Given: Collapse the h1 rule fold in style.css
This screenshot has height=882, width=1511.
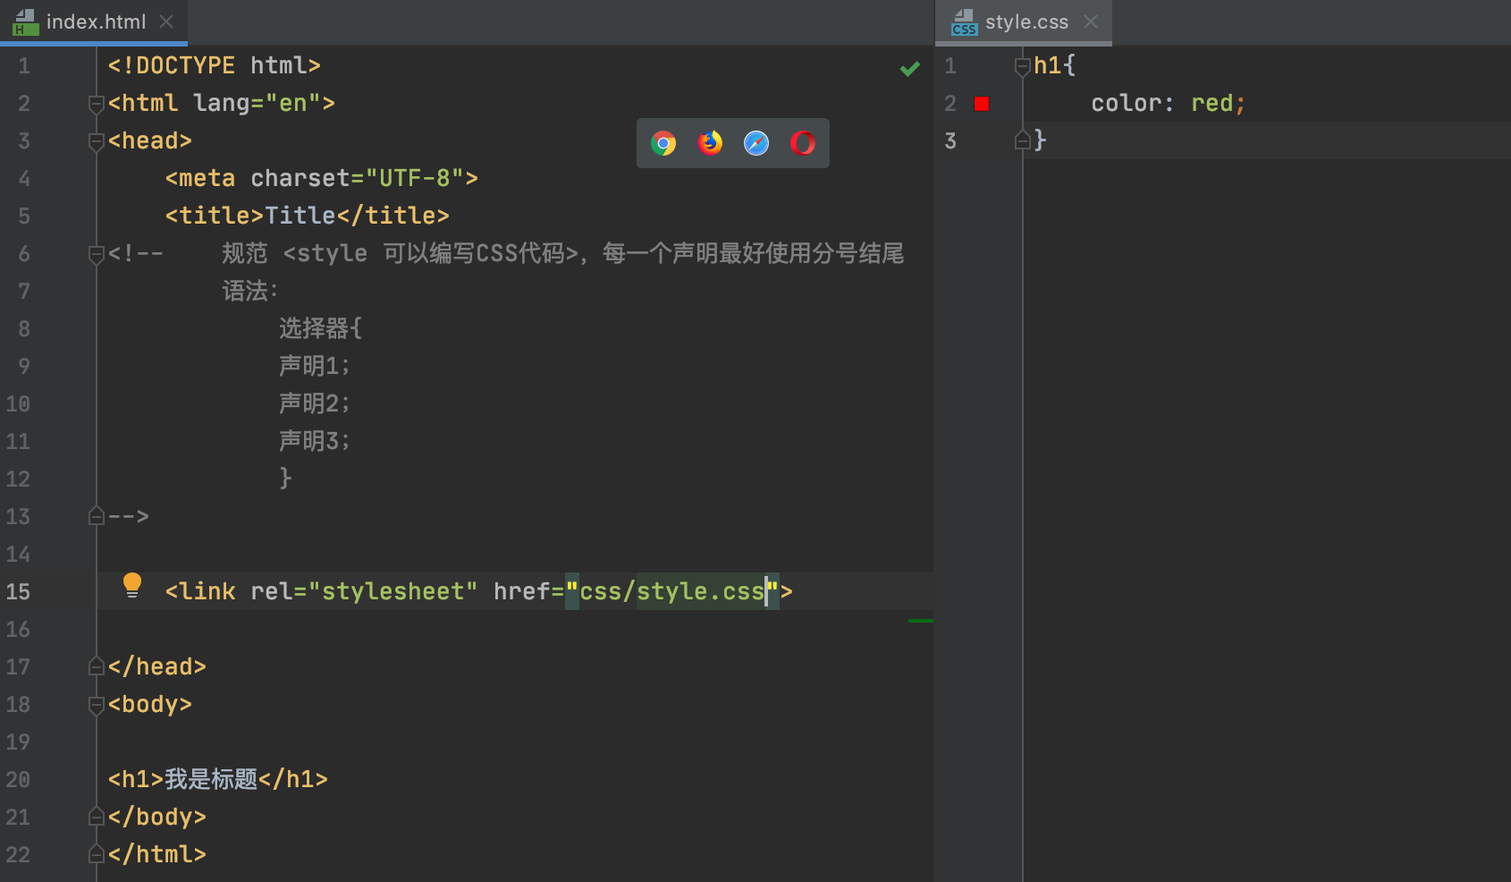Looking at the screenshot, I should pos(1023,66).
